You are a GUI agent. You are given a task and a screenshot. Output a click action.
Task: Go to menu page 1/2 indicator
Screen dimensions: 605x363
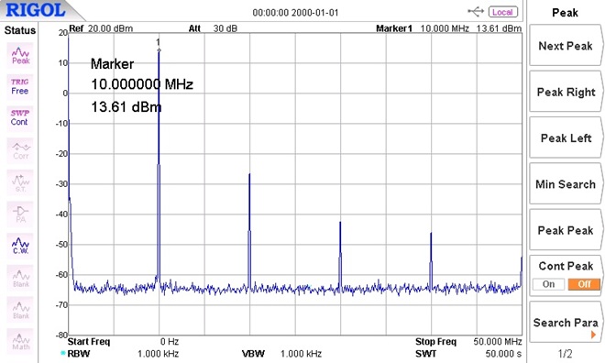[x=565, y=353]
